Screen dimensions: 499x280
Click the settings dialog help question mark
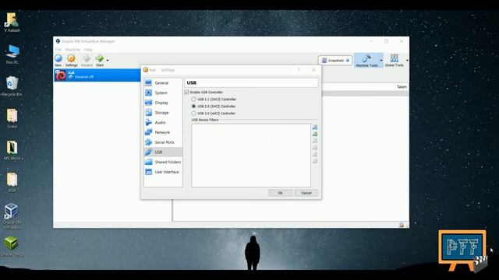pyautogui.click(x=299, y=70)
